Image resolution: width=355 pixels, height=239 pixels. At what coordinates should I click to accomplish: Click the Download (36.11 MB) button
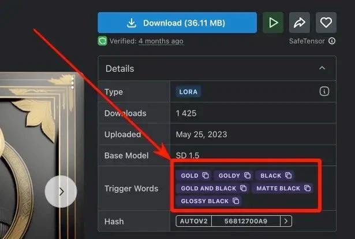[177, 23]
